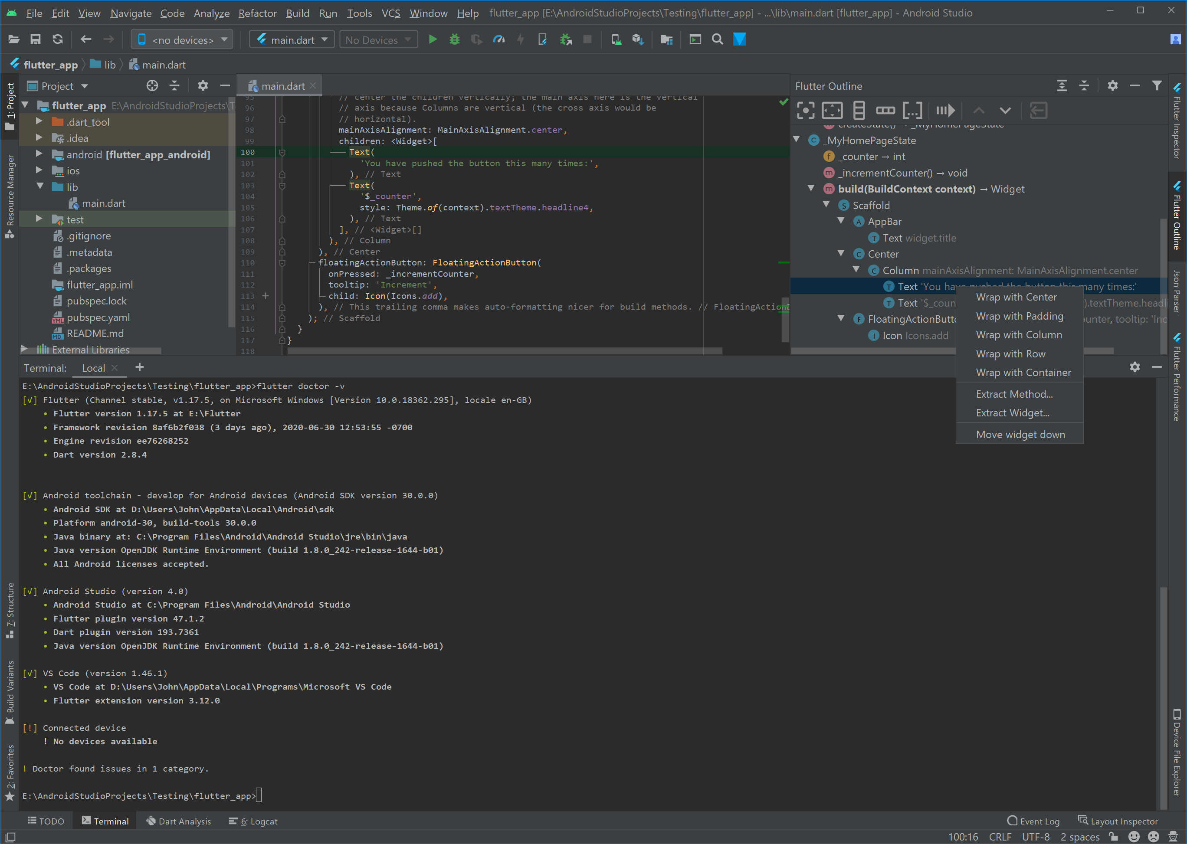Close the main.dart editor tab
The image size is (1187, 844).
coord(312,86)
